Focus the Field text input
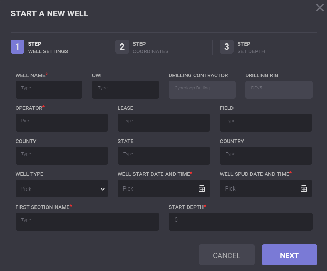The width and height of the screenshot is (327, 271). click(x=266, y=123)
